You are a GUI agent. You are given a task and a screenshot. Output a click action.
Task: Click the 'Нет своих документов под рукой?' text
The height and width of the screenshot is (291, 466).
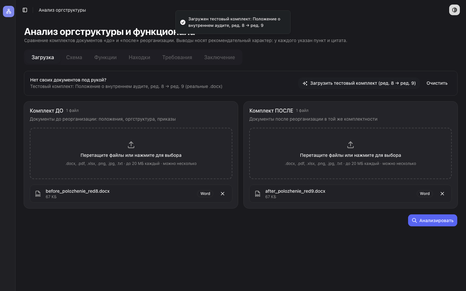[68, 80]
